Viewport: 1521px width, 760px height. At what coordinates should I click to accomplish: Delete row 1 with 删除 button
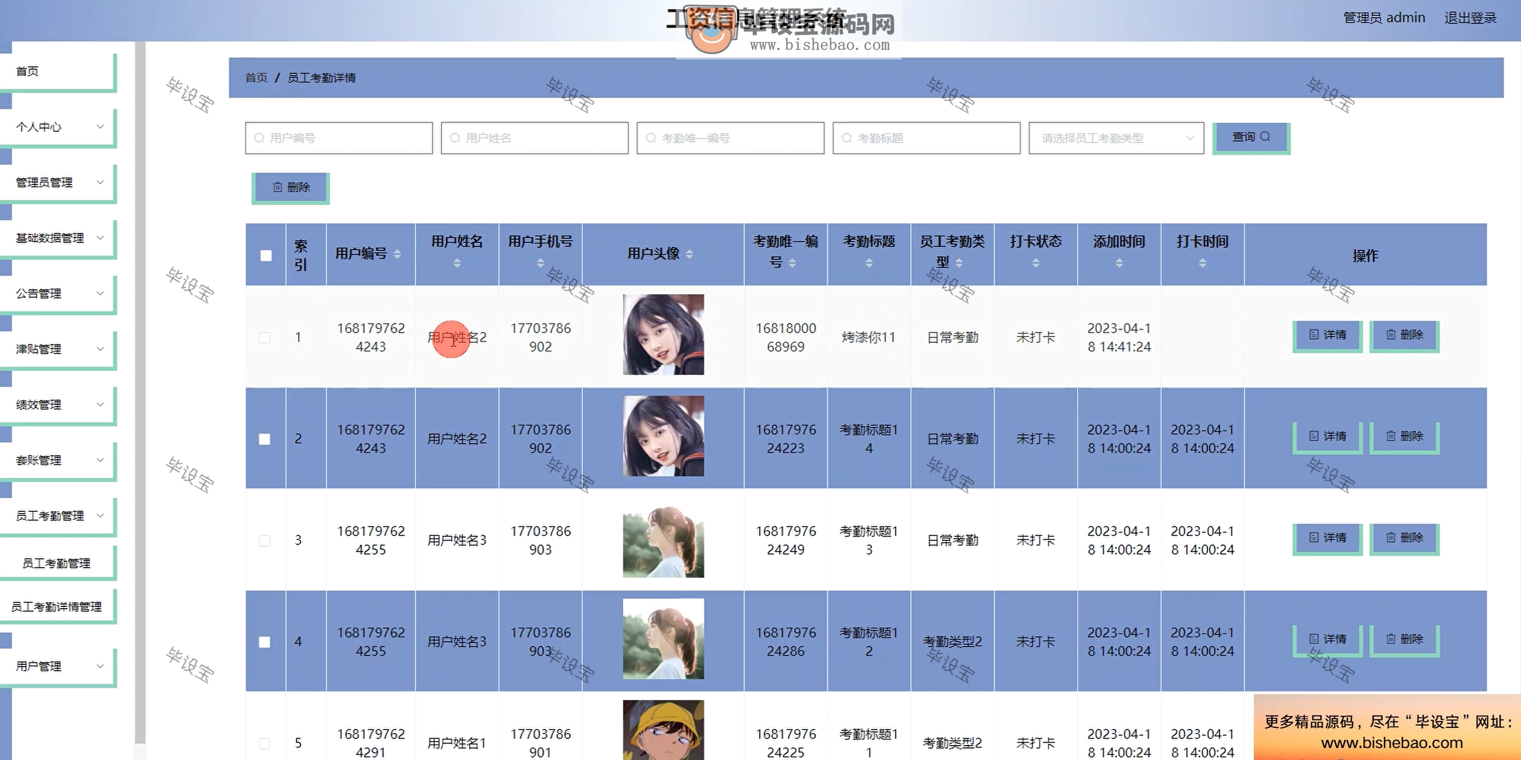tap(1404, 336)
